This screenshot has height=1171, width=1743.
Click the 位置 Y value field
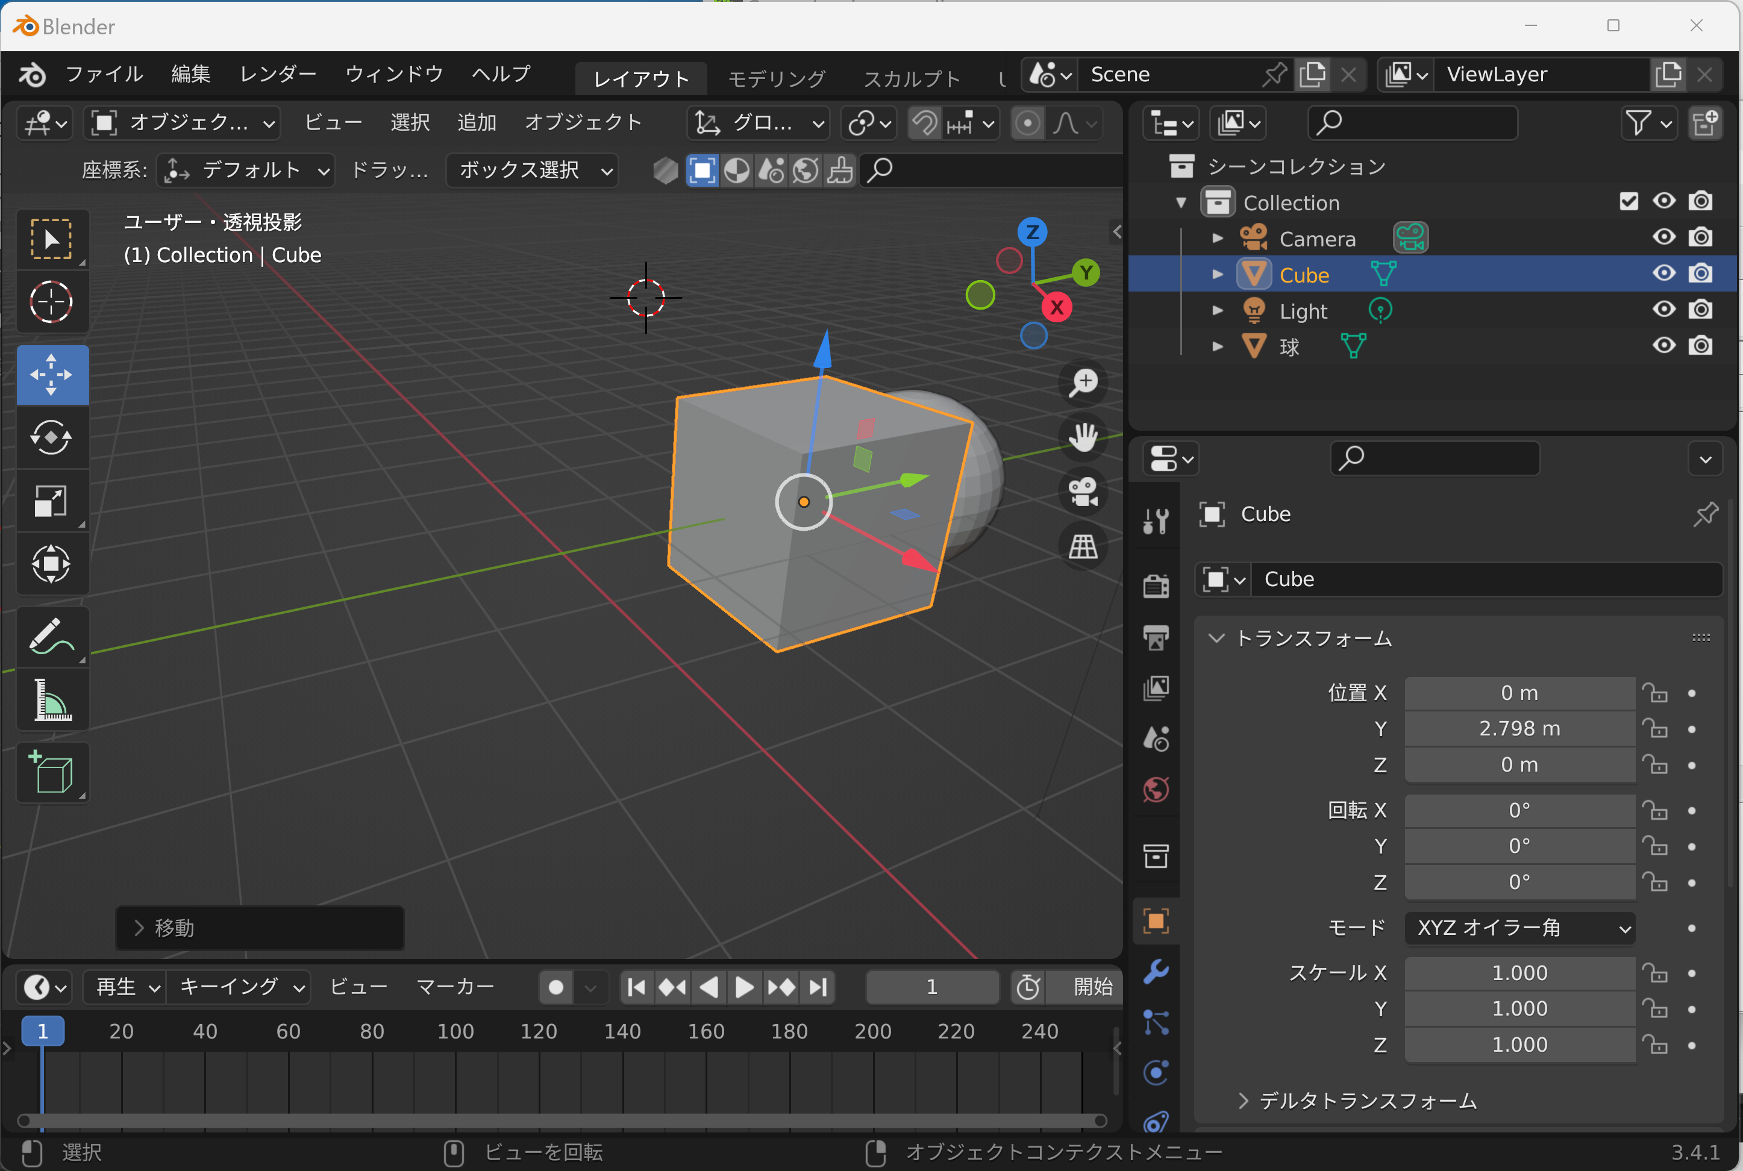[x=1519, y=729]
